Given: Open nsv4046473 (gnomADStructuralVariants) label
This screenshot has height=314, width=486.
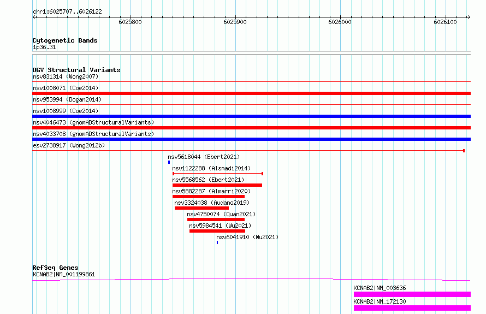Looking at the screenshot, I should [x=93, y=122].
